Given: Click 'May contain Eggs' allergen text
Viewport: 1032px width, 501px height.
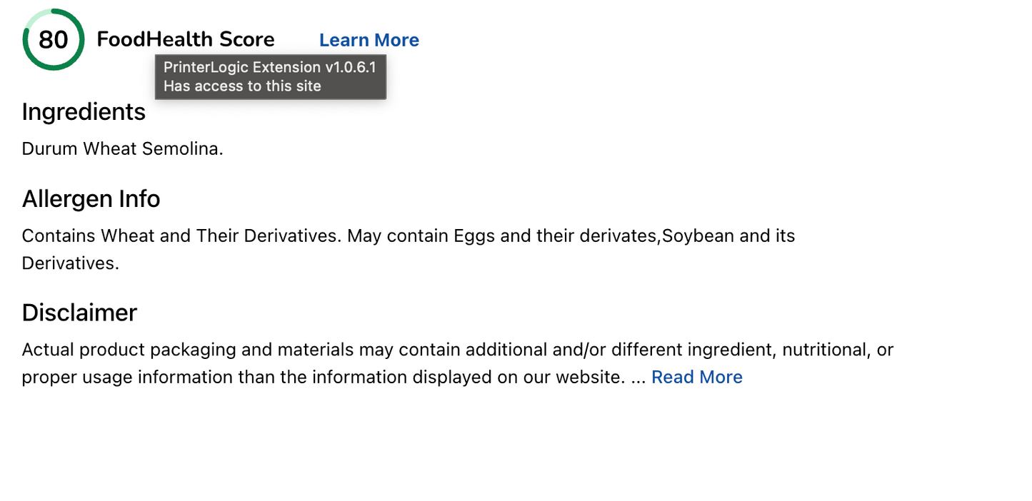Looking at the screenshot, I should [422, 236].
